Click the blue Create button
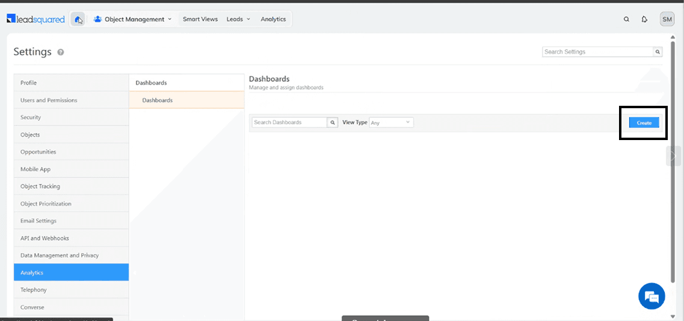The height and width of the screenshot is (321, 684). (x=644, y=123)
